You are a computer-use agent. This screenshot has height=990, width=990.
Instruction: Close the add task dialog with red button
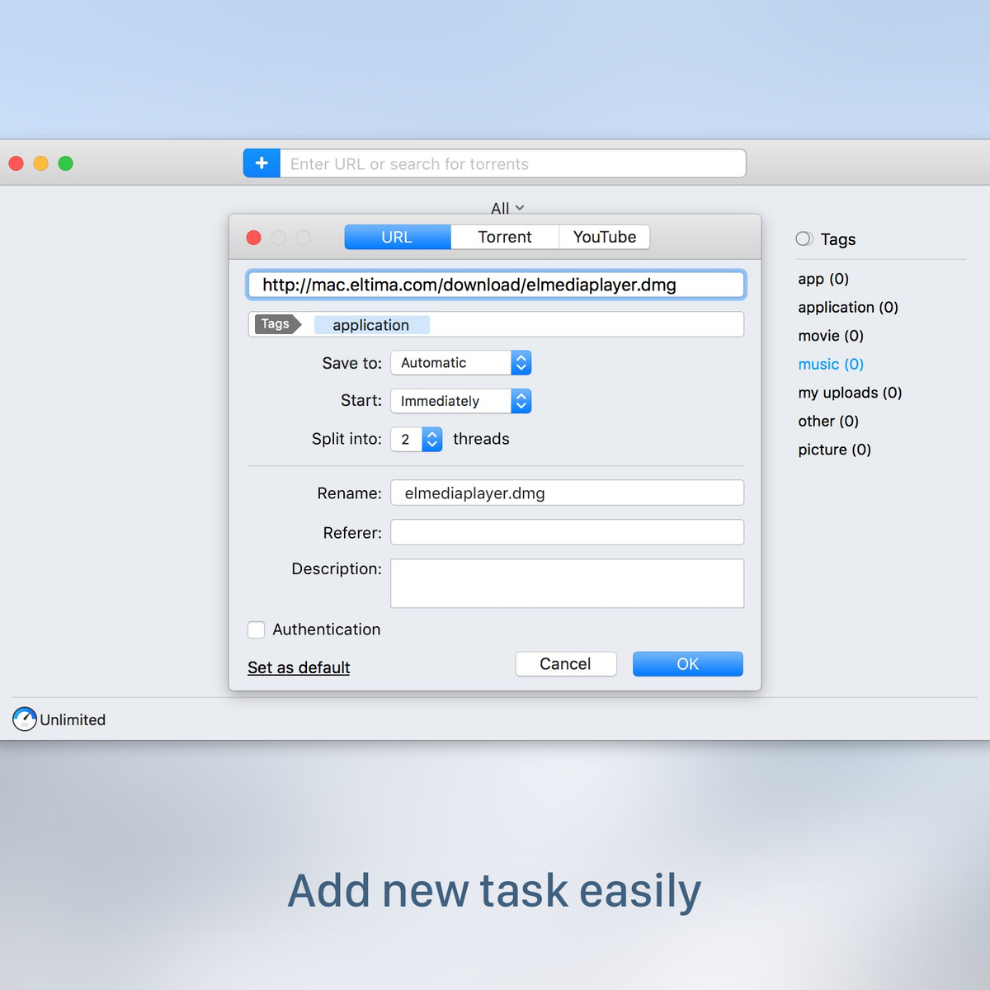click(254, 238)
